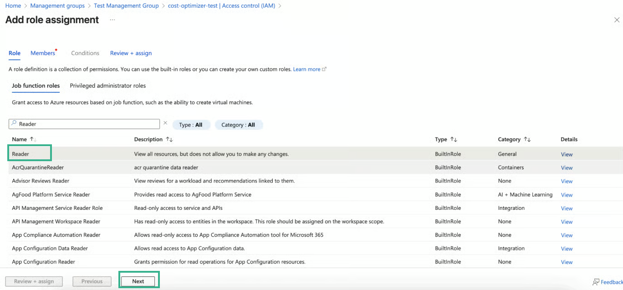Open the Learn more link

pos(306,69)
